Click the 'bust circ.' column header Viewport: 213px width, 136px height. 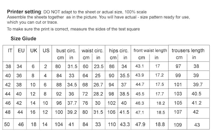(66, 51)
